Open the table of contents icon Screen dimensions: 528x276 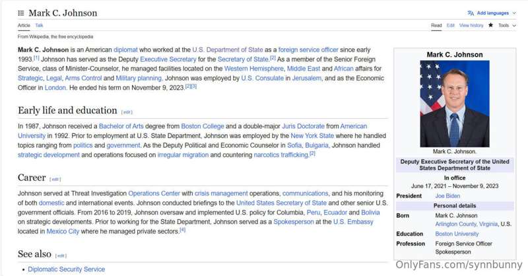coord(21,13)
